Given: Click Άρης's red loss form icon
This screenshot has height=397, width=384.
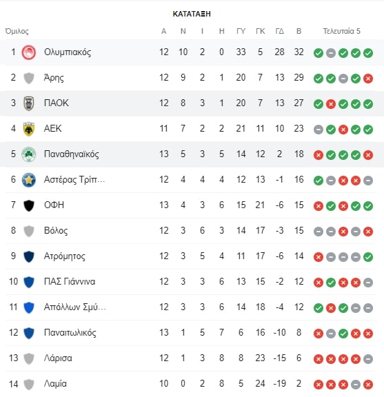Looking at the screenshot, I should click(368, 79).
